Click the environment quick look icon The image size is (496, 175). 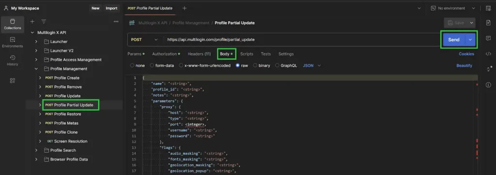click(488, 8)
